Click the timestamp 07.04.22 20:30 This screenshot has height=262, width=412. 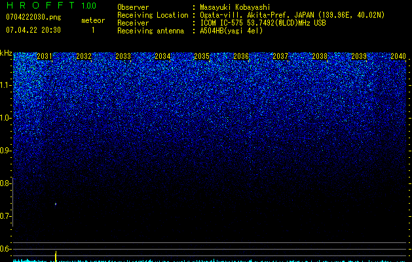(33, 30)
